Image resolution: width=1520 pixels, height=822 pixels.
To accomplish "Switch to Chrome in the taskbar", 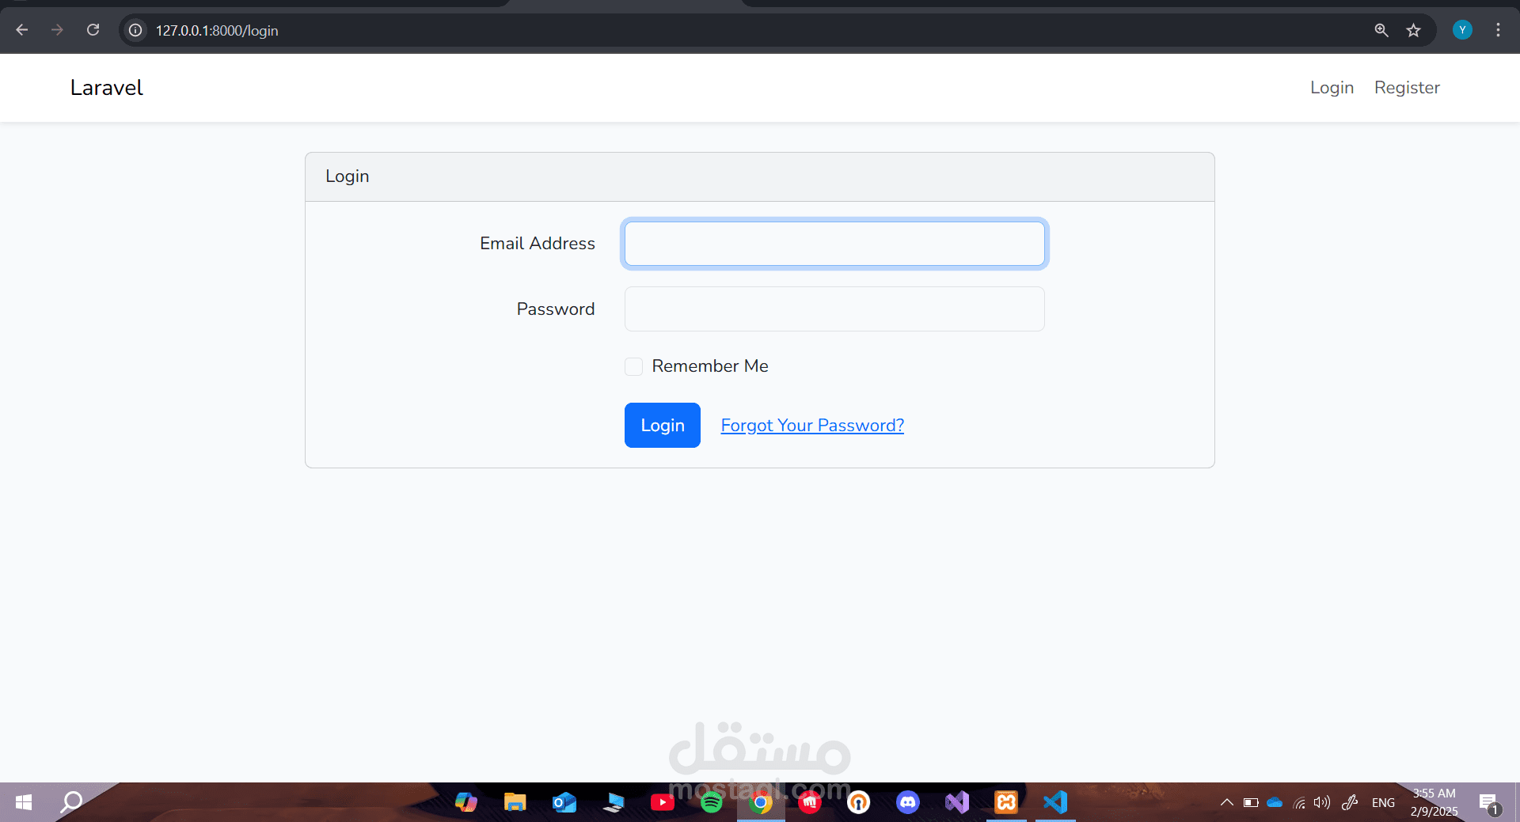I will coord(761,802).
